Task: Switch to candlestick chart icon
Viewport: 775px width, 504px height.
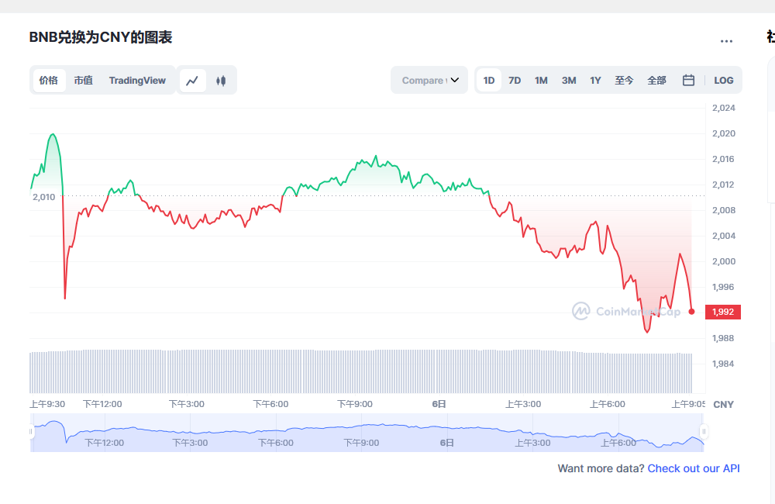Action: tap(221, 81)
